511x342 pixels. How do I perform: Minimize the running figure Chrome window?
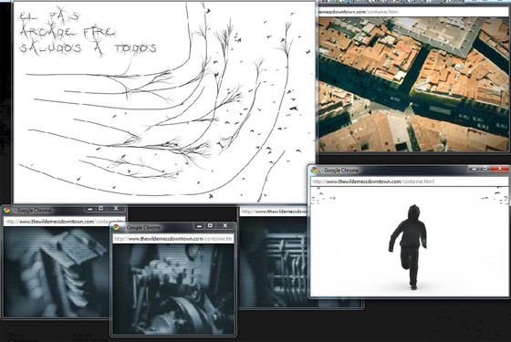(x=474, y=169)
